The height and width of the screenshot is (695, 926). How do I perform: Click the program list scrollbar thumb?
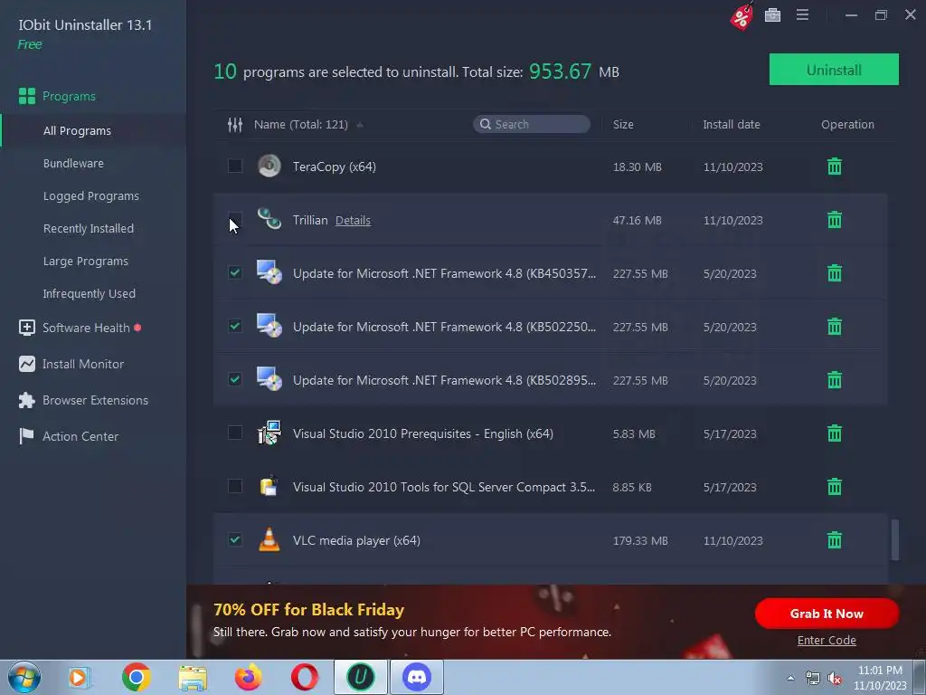pyautogui.click(x=895, y=539)
